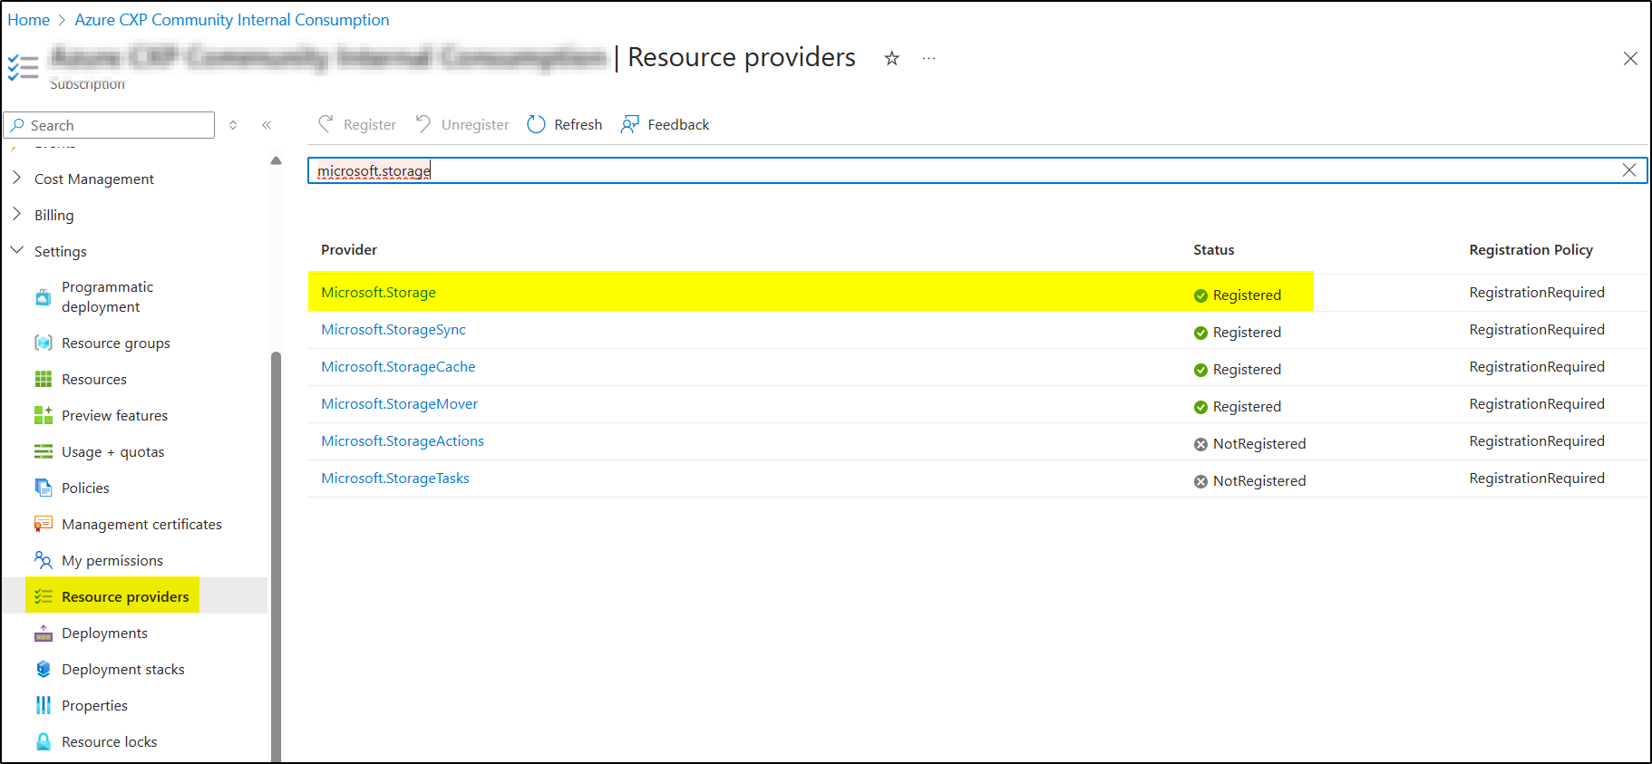This screenshot has height=764, width=1652.
Task: Click the sidebar scroll up arrow
Action: (276, 160)
